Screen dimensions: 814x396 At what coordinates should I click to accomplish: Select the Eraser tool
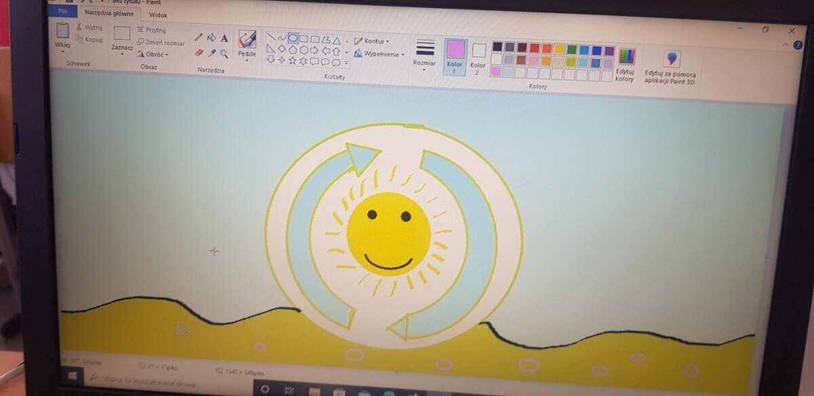[x=199, y=52]
